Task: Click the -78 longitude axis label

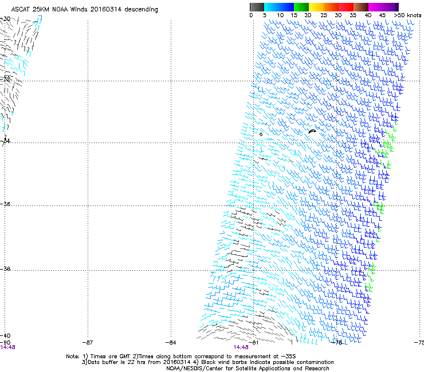Action: [x=337, y=343]
